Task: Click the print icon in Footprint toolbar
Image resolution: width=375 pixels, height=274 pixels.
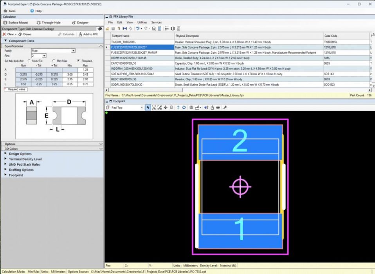Action: pos(218,108)
